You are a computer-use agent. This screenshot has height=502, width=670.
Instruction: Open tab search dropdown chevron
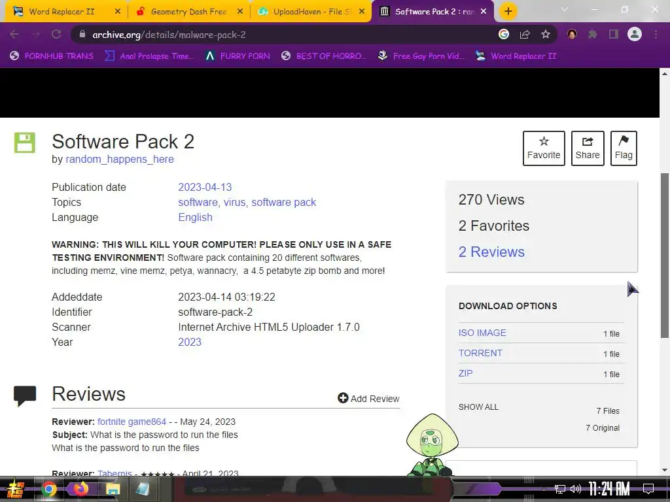coord(565,9)
